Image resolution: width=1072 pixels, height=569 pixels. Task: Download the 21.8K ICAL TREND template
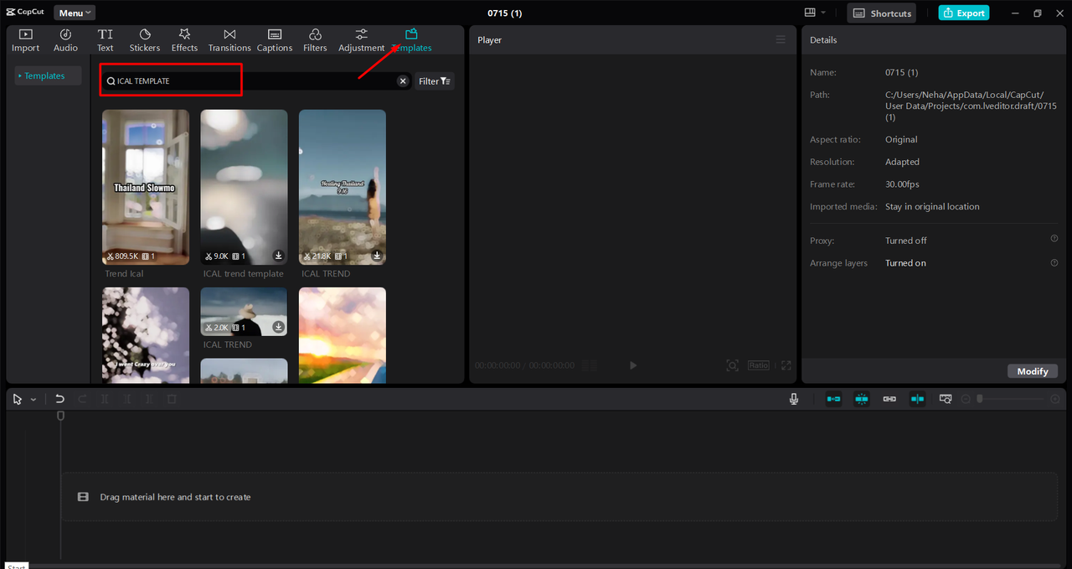tap(377, 256)
